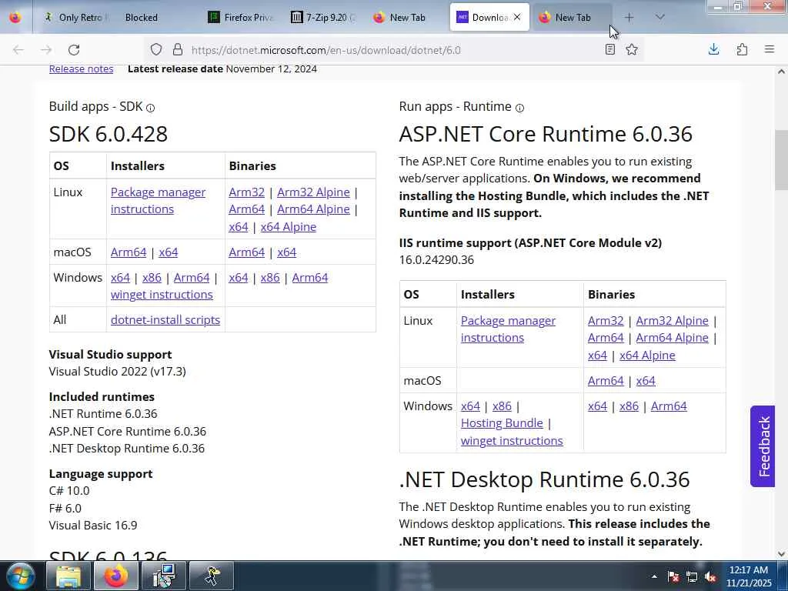The image size is (788, 591).
Task: Expand the list all tabs chevron
Action: click(x=659, y=17)
